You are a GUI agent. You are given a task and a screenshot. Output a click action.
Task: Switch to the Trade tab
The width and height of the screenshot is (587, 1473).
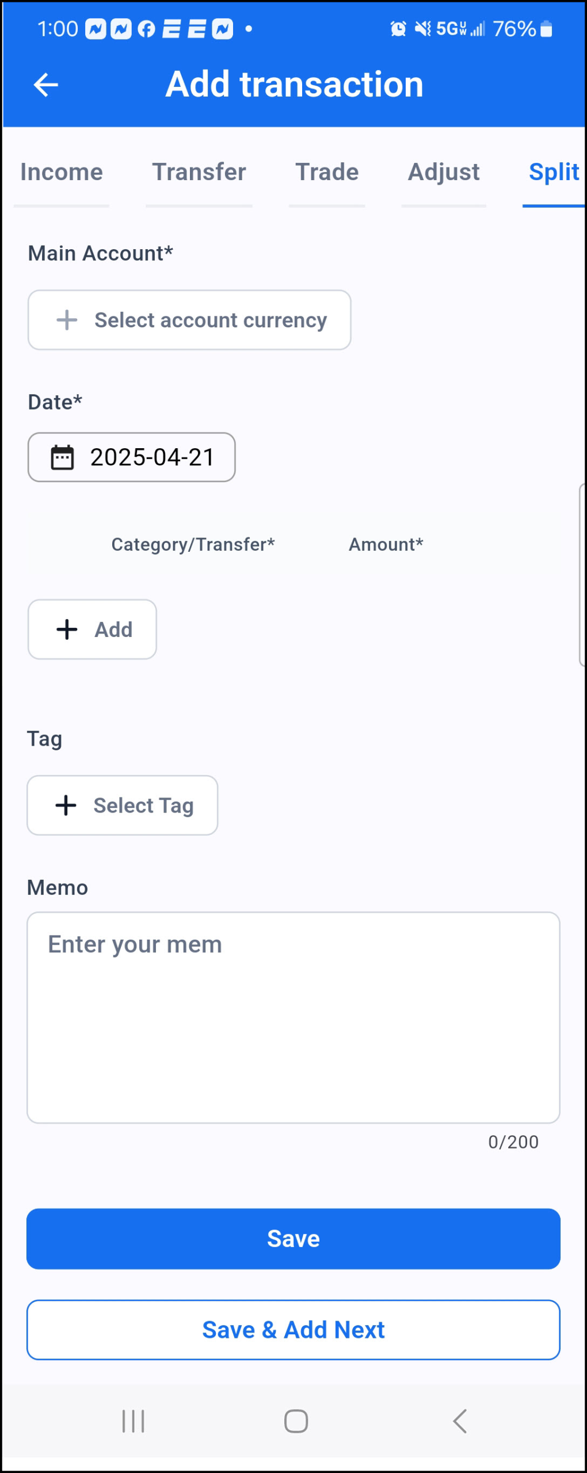pyautogui.click(x=327, y=172)
